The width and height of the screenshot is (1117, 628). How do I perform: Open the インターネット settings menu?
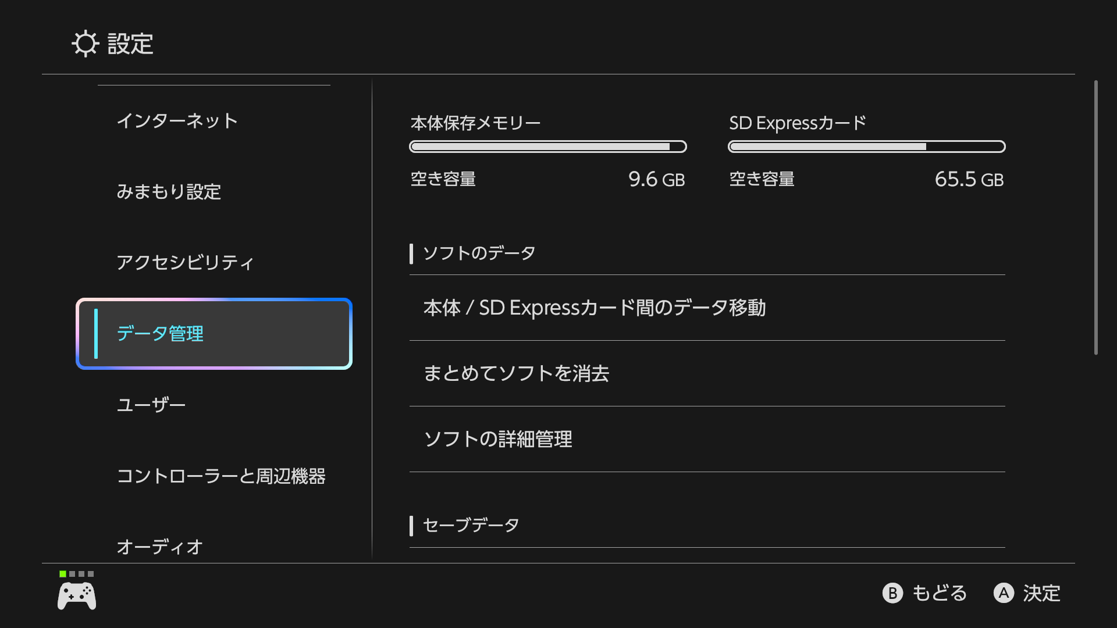[x=177, y=121]
